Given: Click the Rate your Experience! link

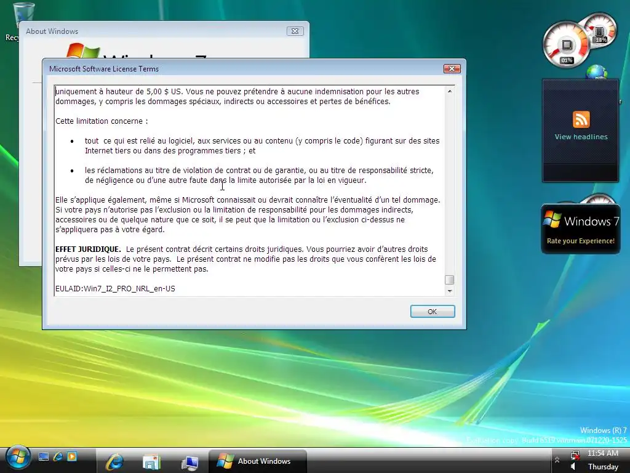Looking at the screenshot, I should click(x=581, y=241).
